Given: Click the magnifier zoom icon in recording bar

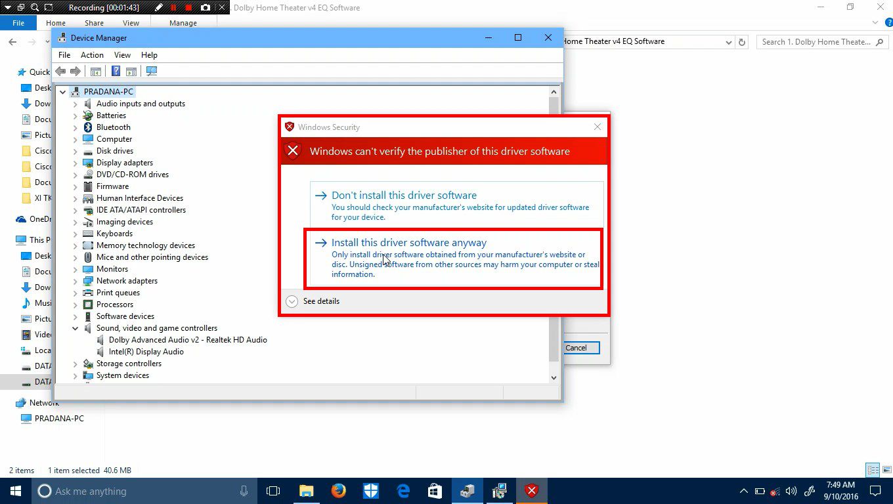Looking at the screenshot, I should [x=35, y=8].
